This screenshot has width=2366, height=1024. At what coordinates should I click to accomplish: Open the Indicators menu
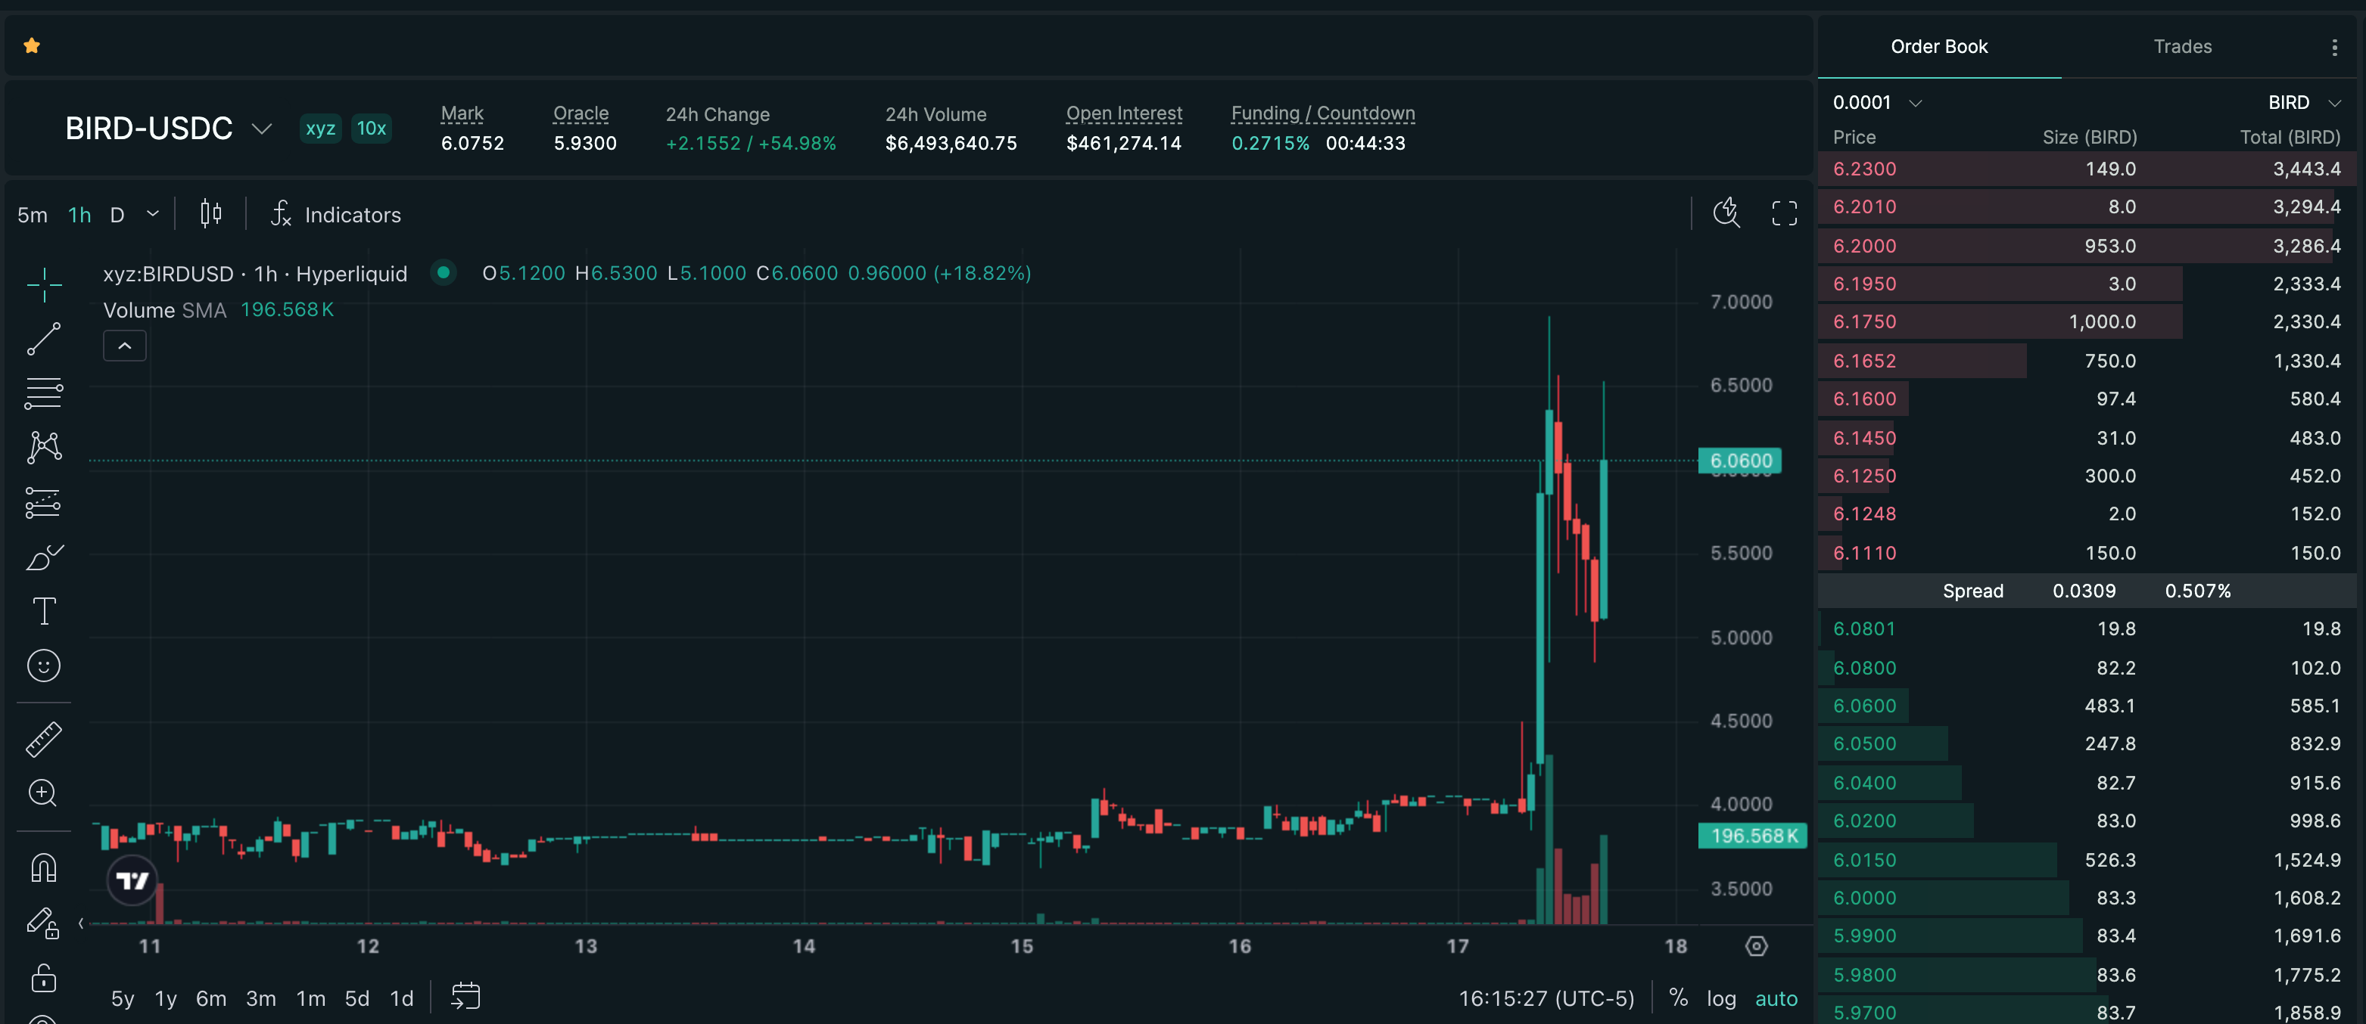click(336, 215)
